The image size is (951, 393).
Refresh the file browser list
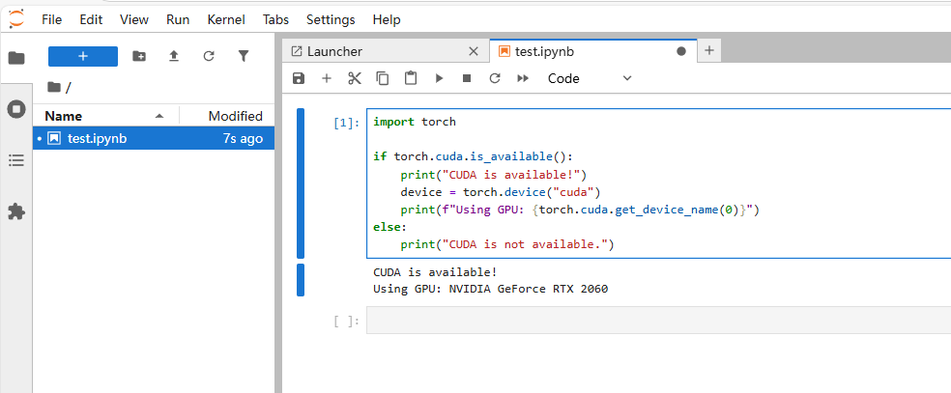[209, 56]
